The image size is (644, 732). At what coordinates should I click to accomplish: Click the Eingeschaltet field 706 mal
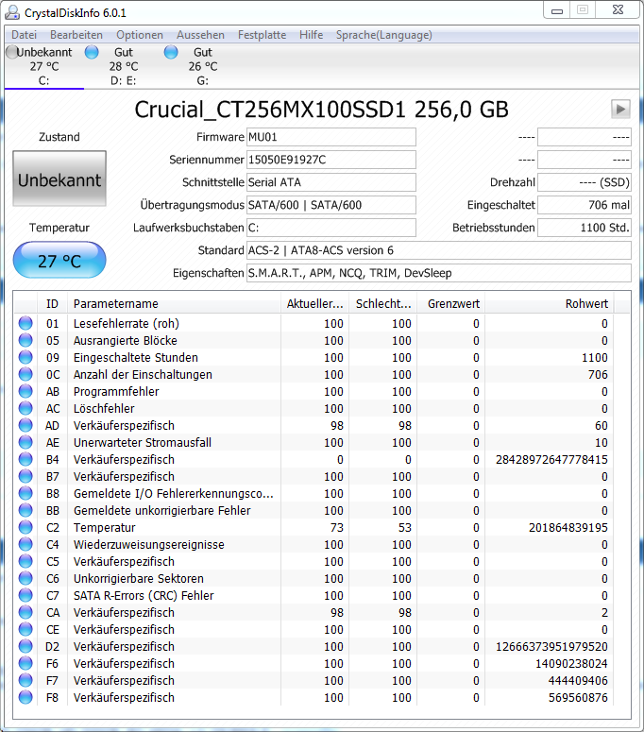click(585, 205)
